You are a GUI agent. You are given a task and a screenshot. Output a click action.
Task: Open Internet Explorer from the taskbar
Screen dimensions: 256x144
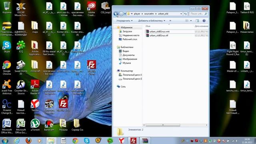[16, 140]
